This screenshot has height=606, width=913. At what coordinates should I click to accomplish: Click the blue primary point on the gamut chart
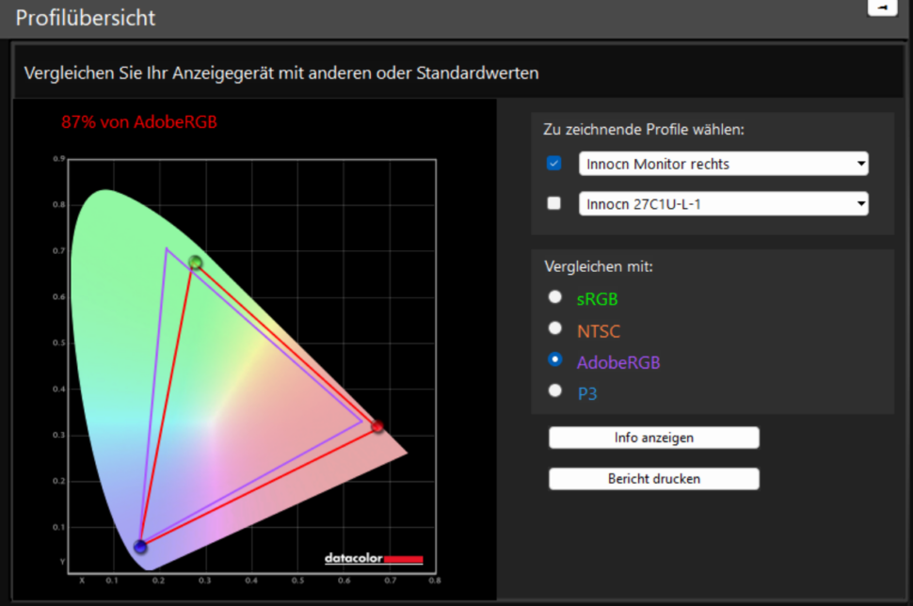click(x=140, y=547)
